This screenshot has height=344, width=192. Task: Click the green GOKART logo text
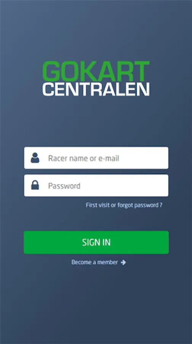point(96,71)
